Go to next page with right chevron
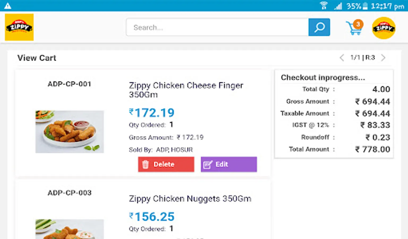Image resolution: width=408 pixels, height=239 pixels. 383,58
